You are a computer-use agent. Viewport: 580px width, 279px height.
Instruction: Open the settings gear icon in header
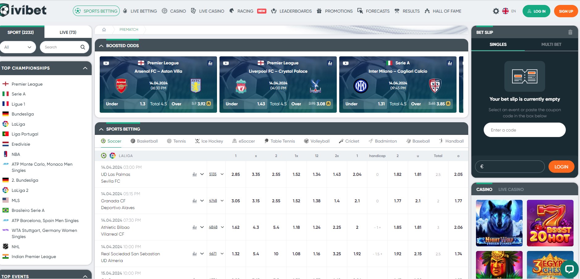coord(496,11)
